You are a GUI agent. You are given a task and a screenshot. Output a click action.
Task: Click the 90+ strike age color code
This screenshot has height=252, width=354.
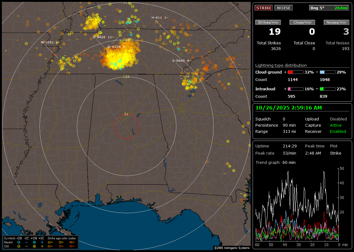click(72, 246)
